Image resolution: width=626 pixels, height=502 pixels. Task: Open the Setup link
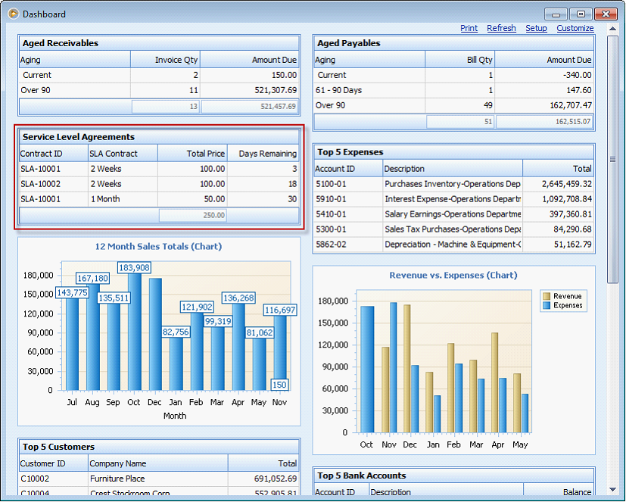click(536, 28)
